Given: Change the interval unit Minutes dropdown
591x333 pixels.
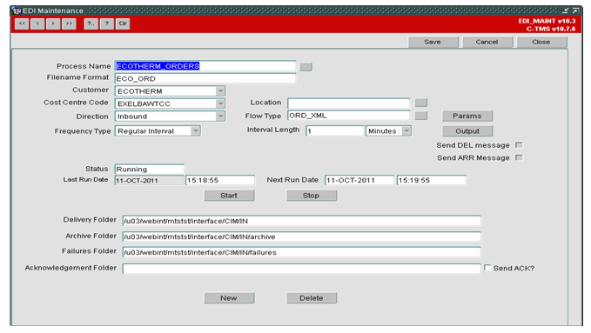Looking at the screenshot, I should pos(406,131).
